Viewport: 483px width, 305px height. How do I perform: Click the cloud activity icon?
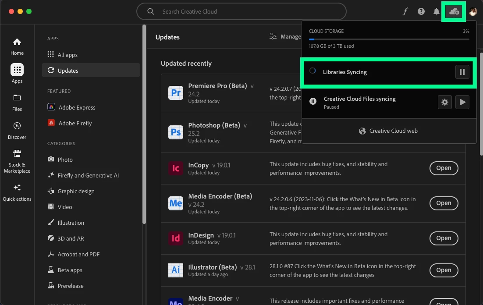pyautogui.click(x=454, y=12)
